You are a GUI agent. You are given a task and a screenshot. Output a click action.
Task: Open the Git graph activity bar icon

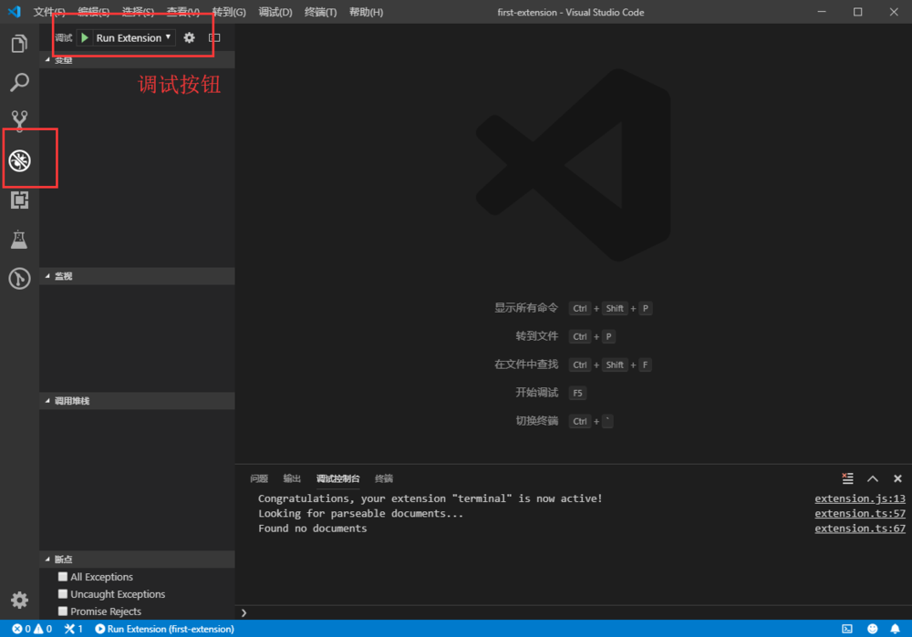(x=19, y=278)
